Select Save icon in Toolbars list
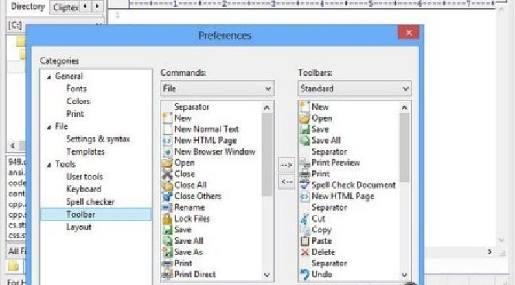The width and height of the screenshot is (515, 285). [305, 129]
